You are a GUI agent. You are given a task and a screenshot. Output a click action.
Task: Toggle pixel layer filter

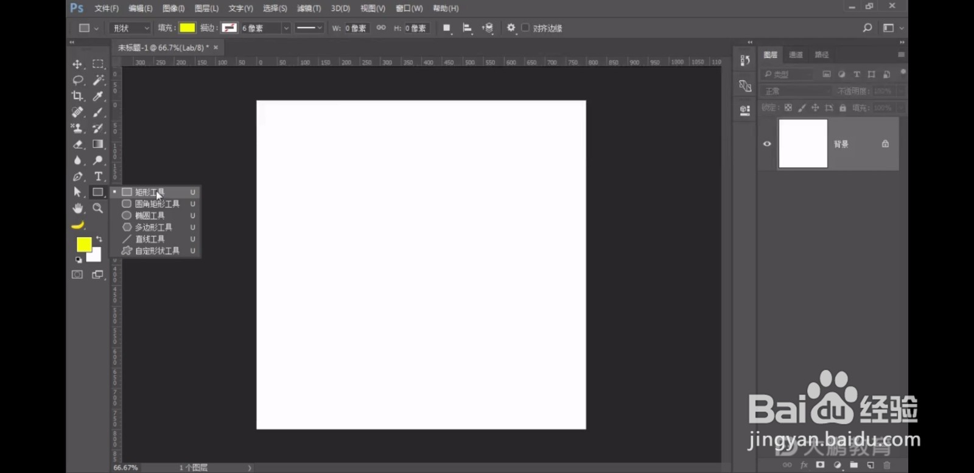point(827,74)
